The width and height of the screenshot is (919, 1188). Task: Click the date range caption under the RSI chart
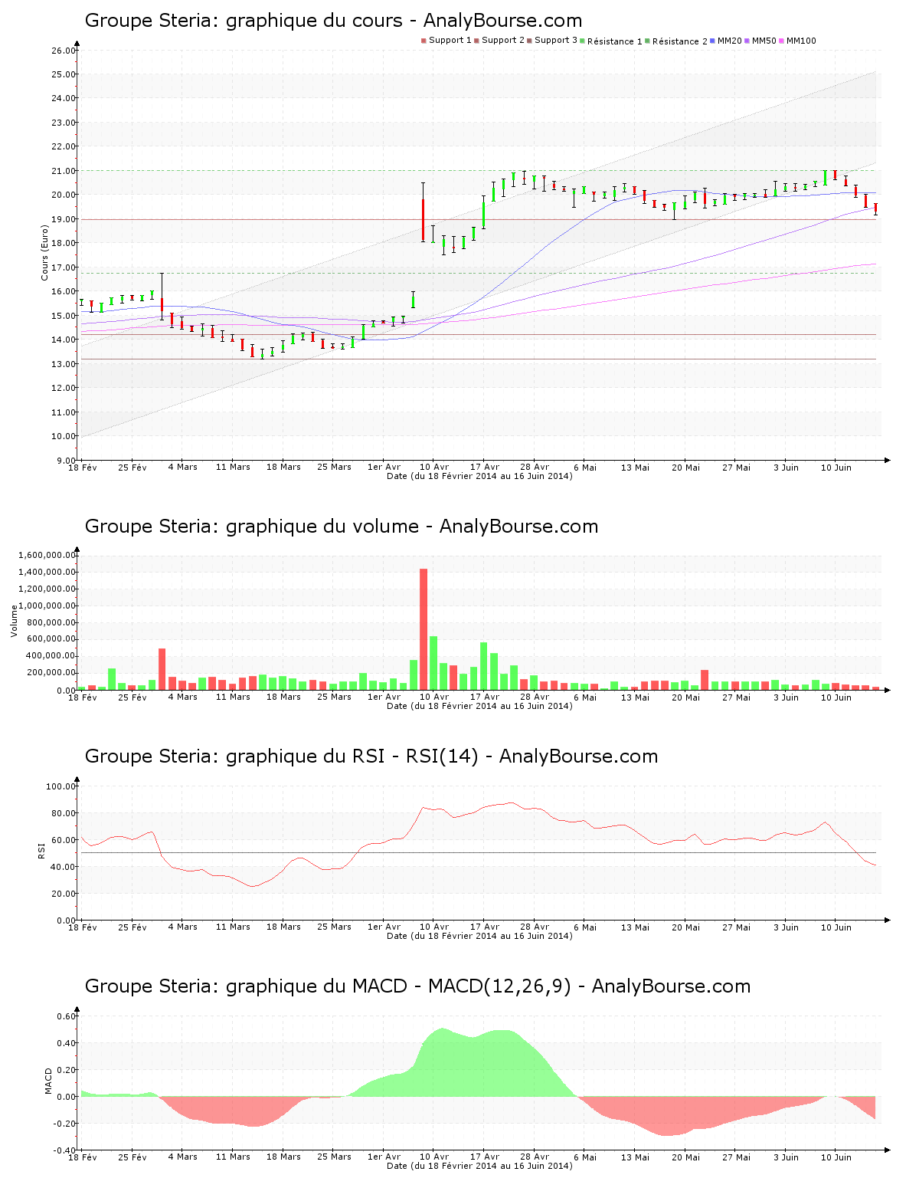click(479, 936)
